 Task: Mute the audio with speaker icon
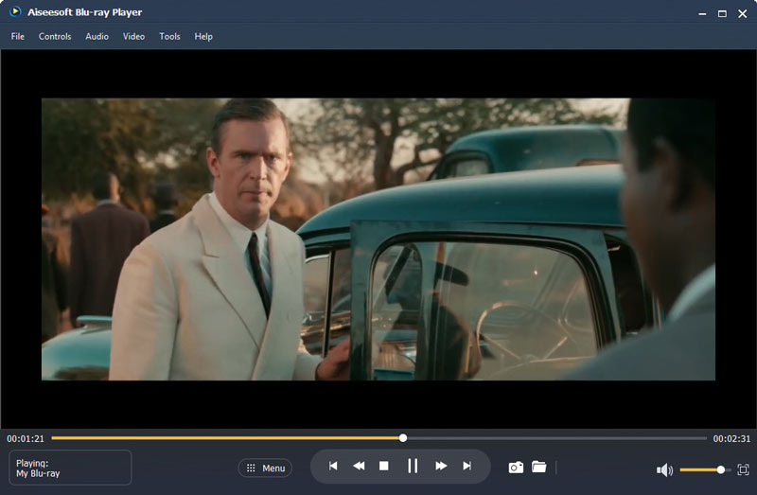664,469
